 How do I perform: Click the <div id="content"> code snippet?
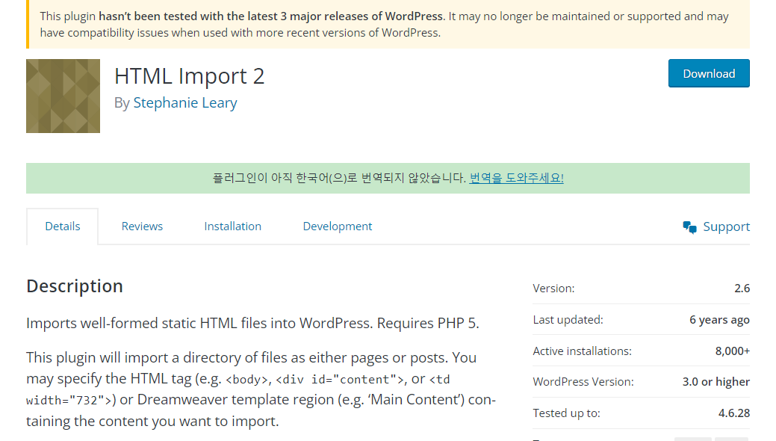point(340,380)
